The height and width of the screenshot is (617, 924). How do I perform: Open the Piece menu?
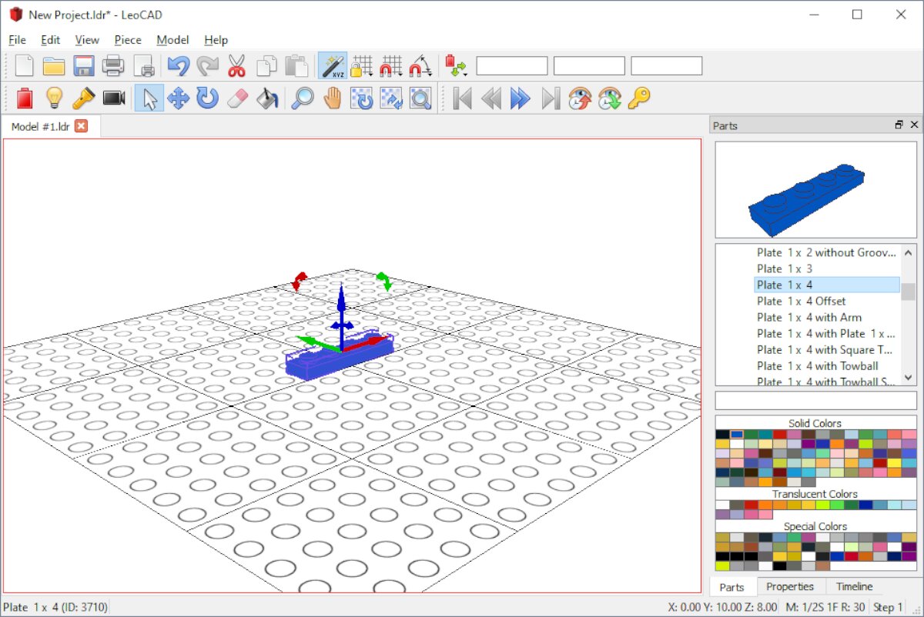pos(128,40)
